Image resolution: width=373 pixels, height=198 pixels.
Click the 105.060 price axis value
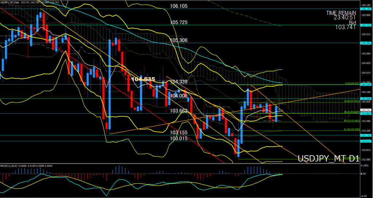click(x=366, y=53)
